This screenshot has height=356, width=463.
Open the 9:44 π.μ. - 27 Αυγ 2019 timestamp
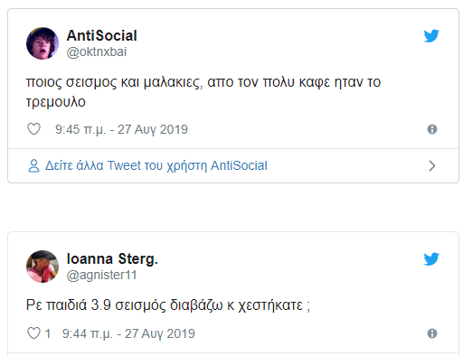tap(128, 333)
